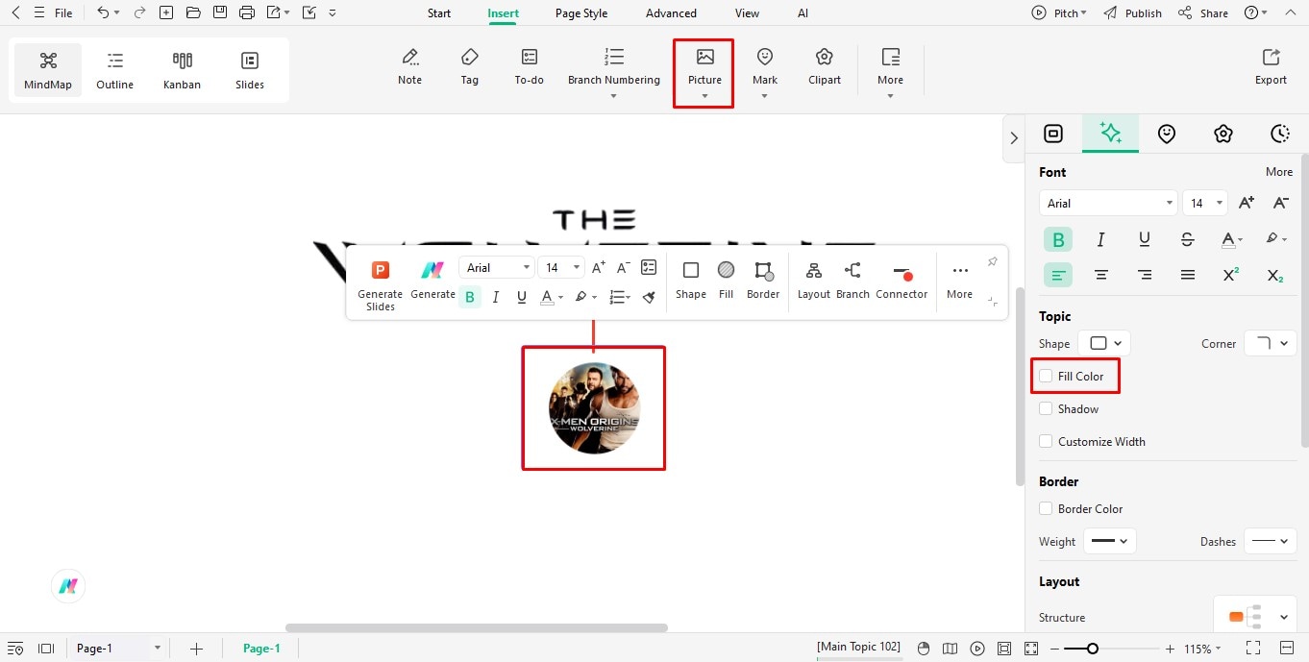Open the Picture insert tool

pyautogui.click(x=704, y=73)
